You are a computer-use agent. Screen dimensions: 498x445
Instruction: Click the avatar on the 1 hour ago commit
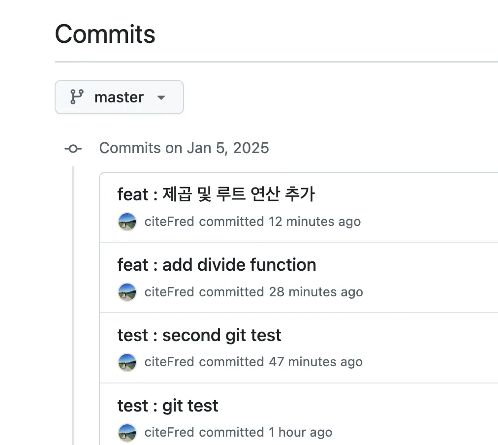tap(127, 433)
